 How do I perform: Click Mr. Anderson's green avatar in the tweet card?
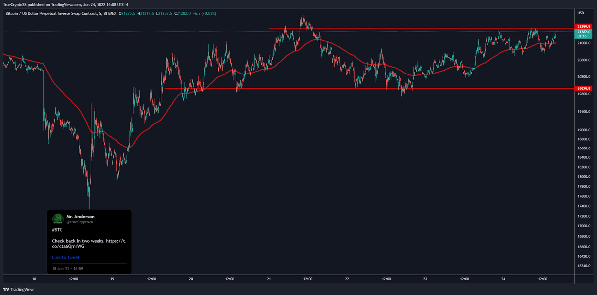(58, 219)
